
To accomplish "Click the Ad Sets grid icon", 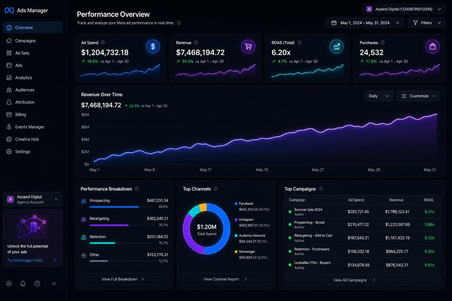I will 9,53.
